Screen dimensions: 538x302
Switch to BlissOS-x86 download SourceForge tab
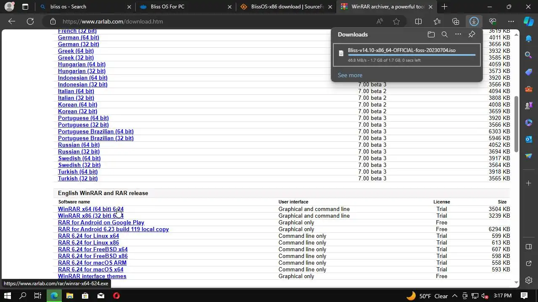(x=286, y=7)
